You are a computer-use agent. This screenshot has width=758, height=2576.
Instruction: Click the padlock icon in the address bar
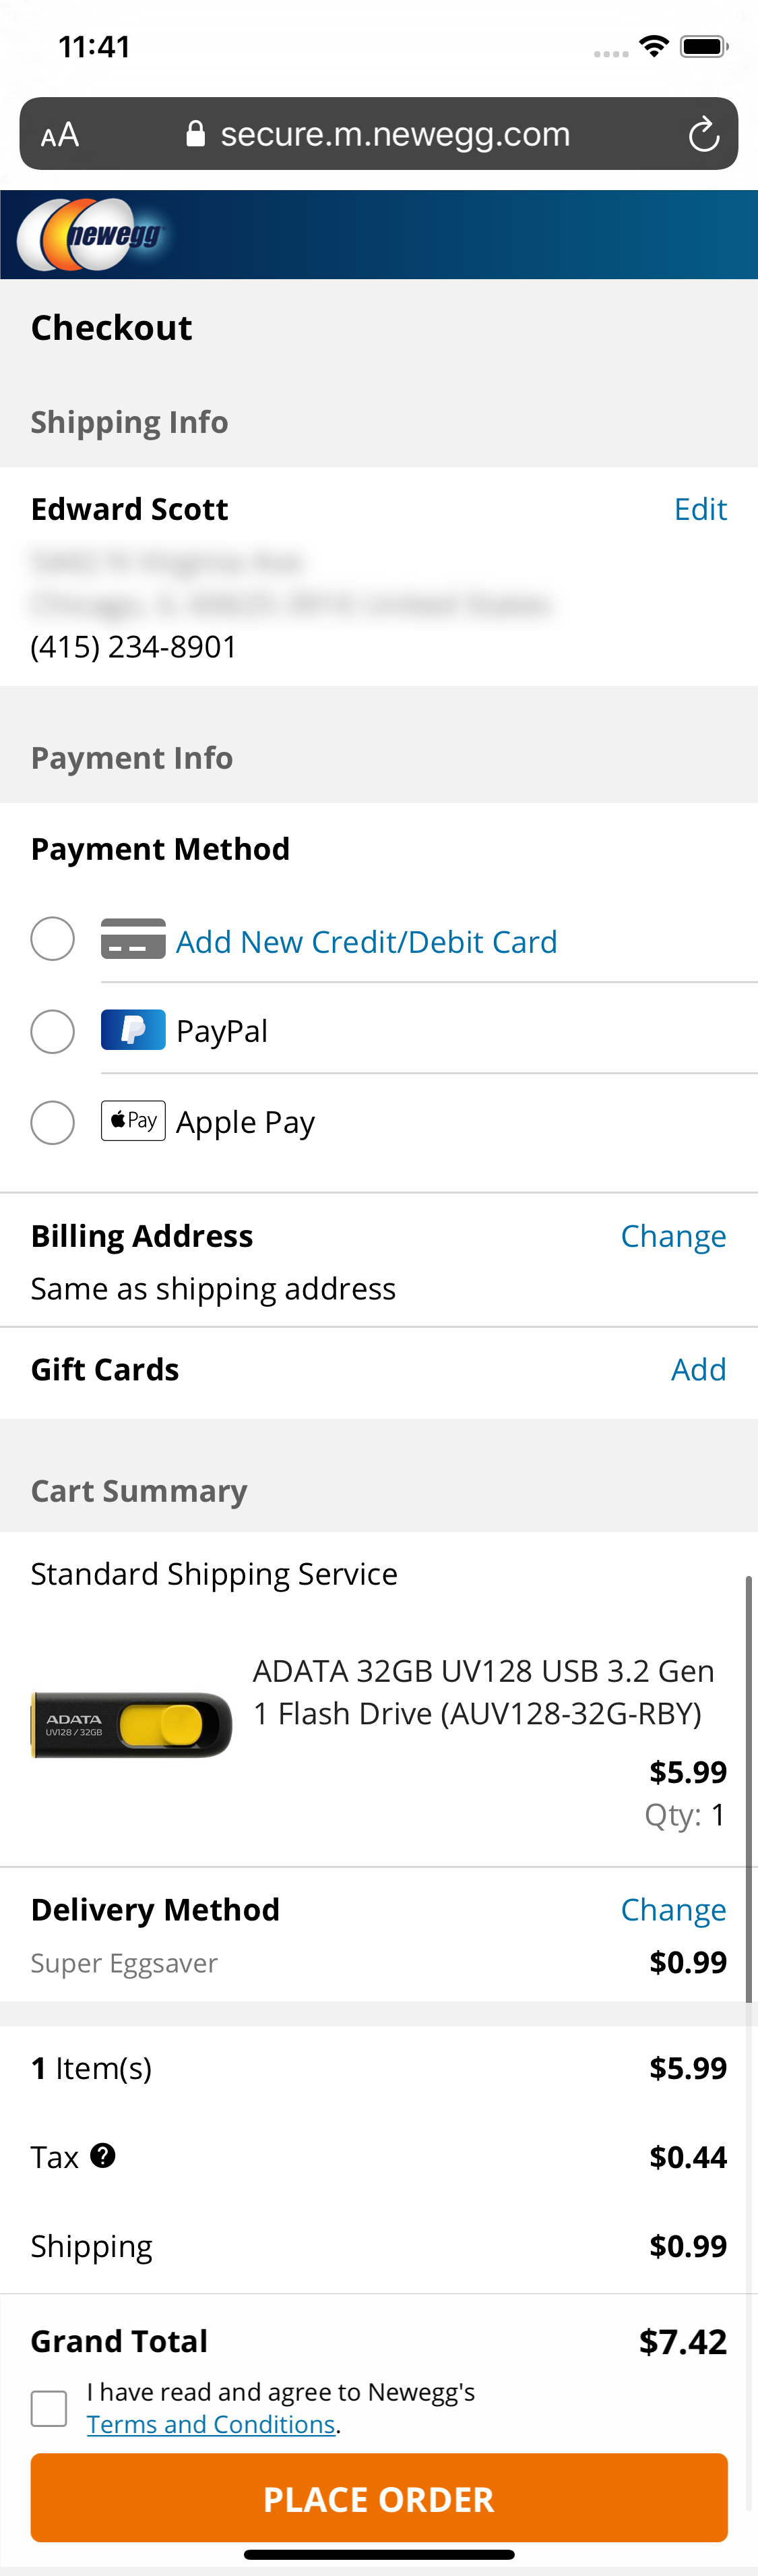pos(196,132)
